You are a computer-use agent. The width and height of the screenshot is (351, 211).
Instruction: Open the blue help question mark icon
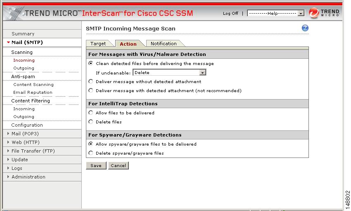click(305, 28)
